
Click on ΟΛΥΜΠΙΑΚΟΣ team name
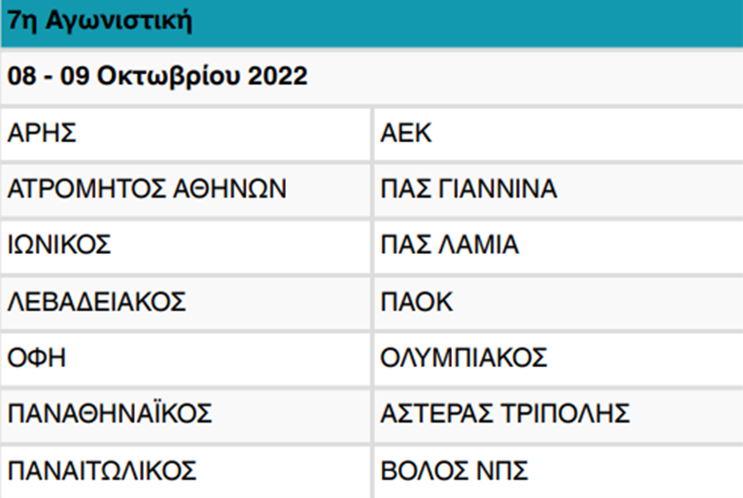point(463,358)
